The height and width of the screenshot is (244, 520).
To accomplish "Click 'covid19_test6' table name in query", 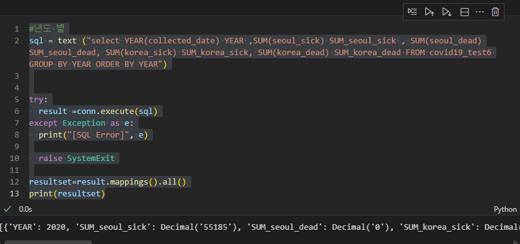I will [461, 53].
